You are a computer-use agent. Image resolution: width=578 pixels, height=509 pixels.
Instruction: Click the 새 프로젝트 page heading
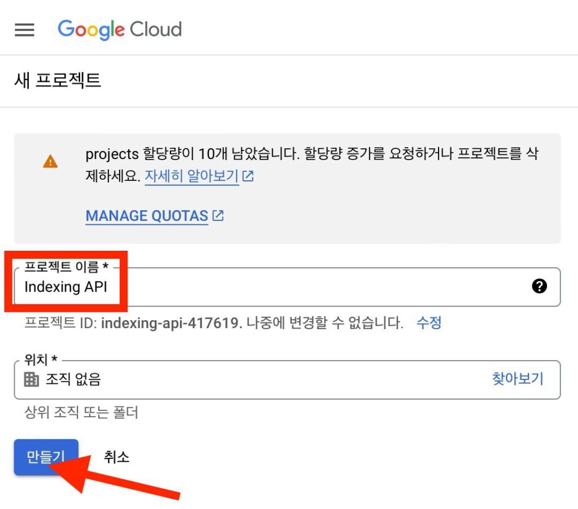[x=58, y=81]
